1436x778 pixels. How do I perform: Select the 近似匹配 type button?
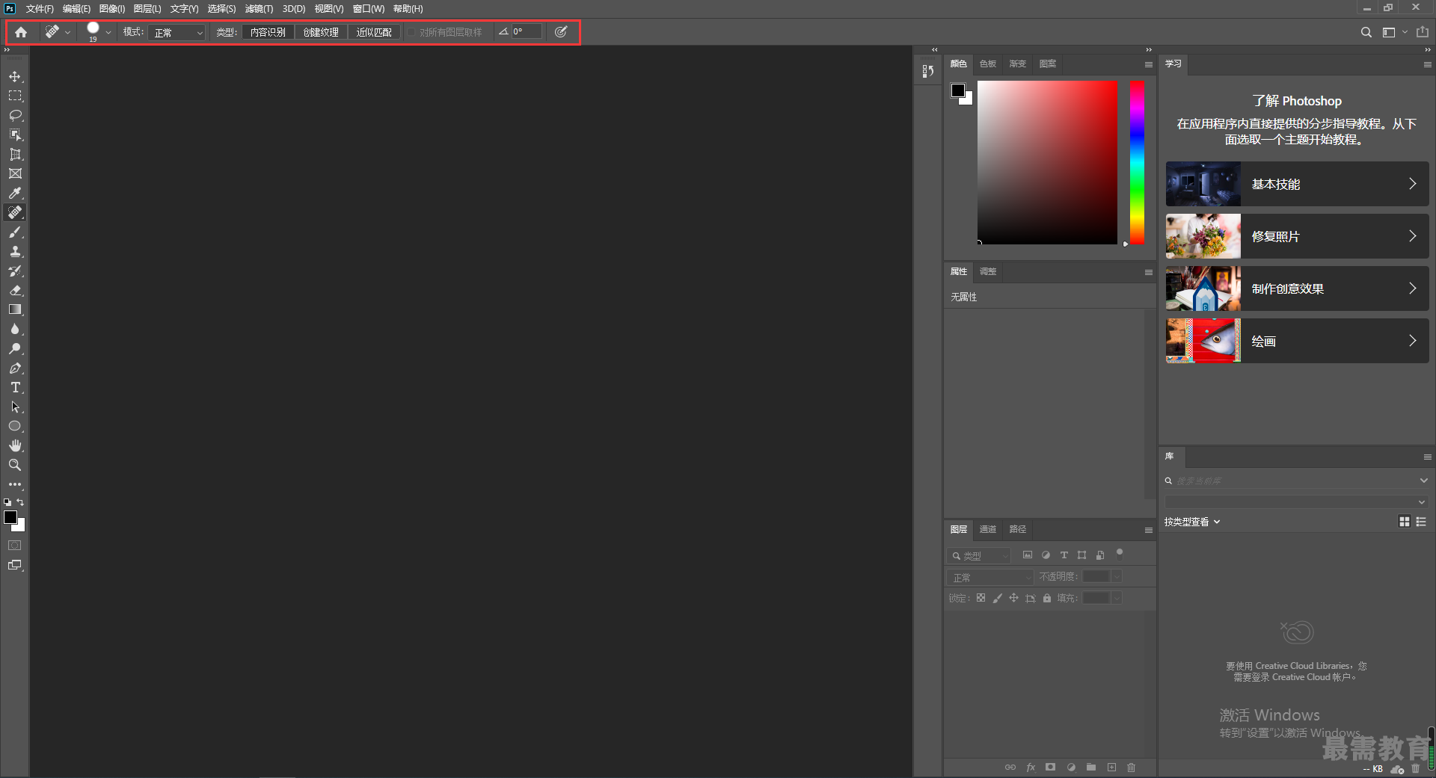(x=374, y=32)
